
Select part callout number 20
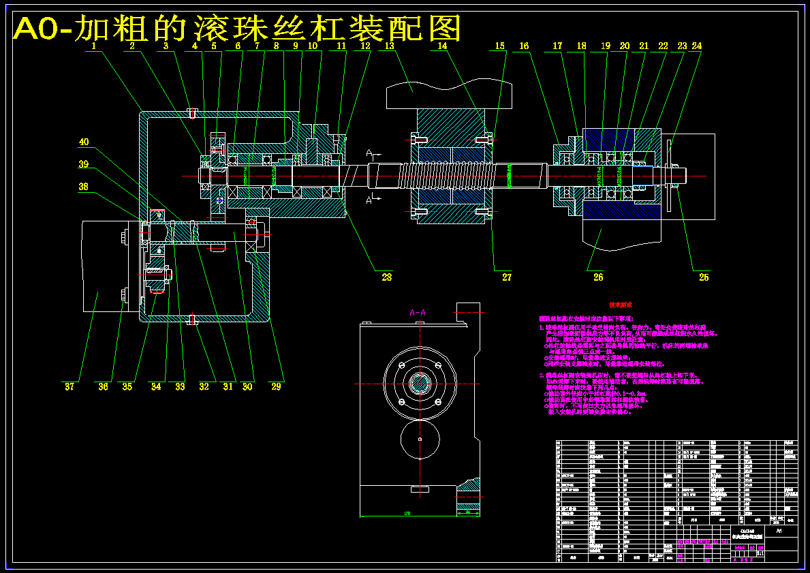tap(625, 46)
